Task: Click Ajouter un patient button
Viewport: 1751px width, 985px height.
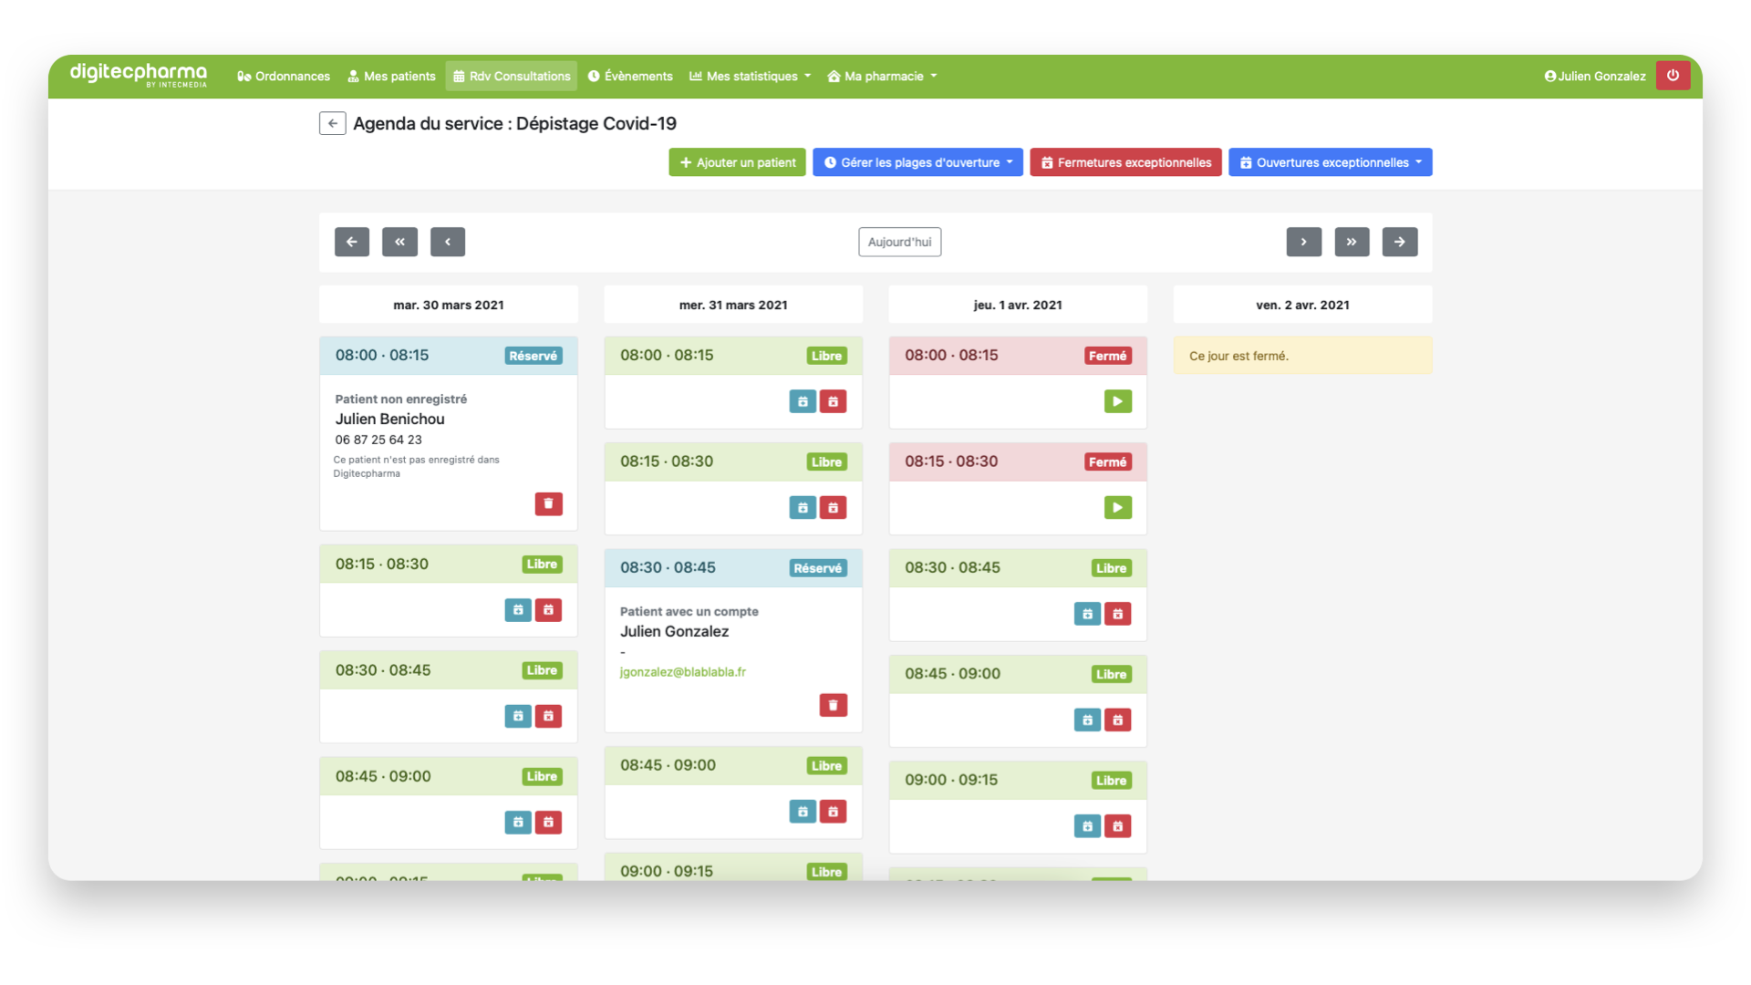Action: point(737,162)
